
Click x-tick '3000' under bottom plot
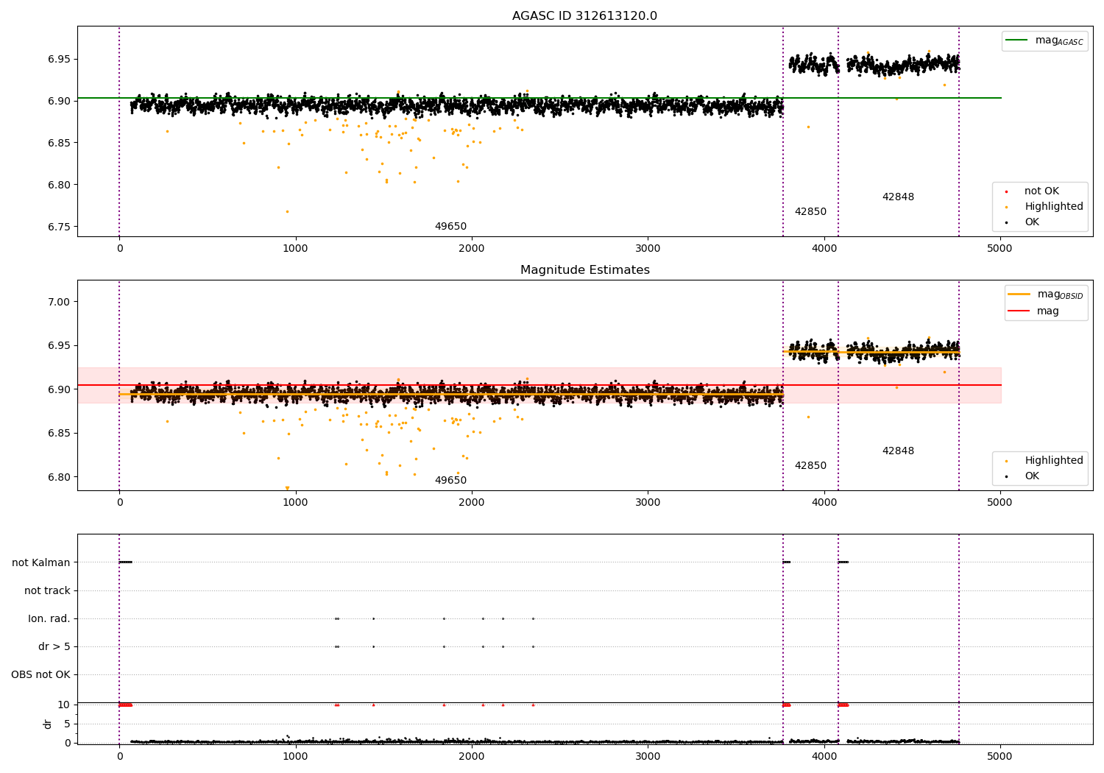click(x=648, y=757)
